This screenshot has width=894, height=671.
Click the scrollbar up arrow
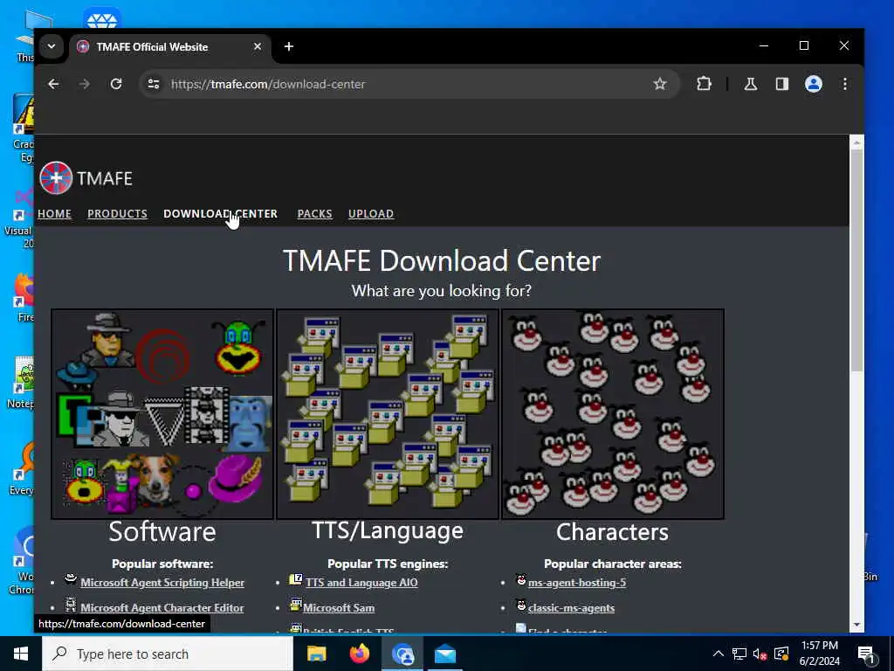(856, 142)
